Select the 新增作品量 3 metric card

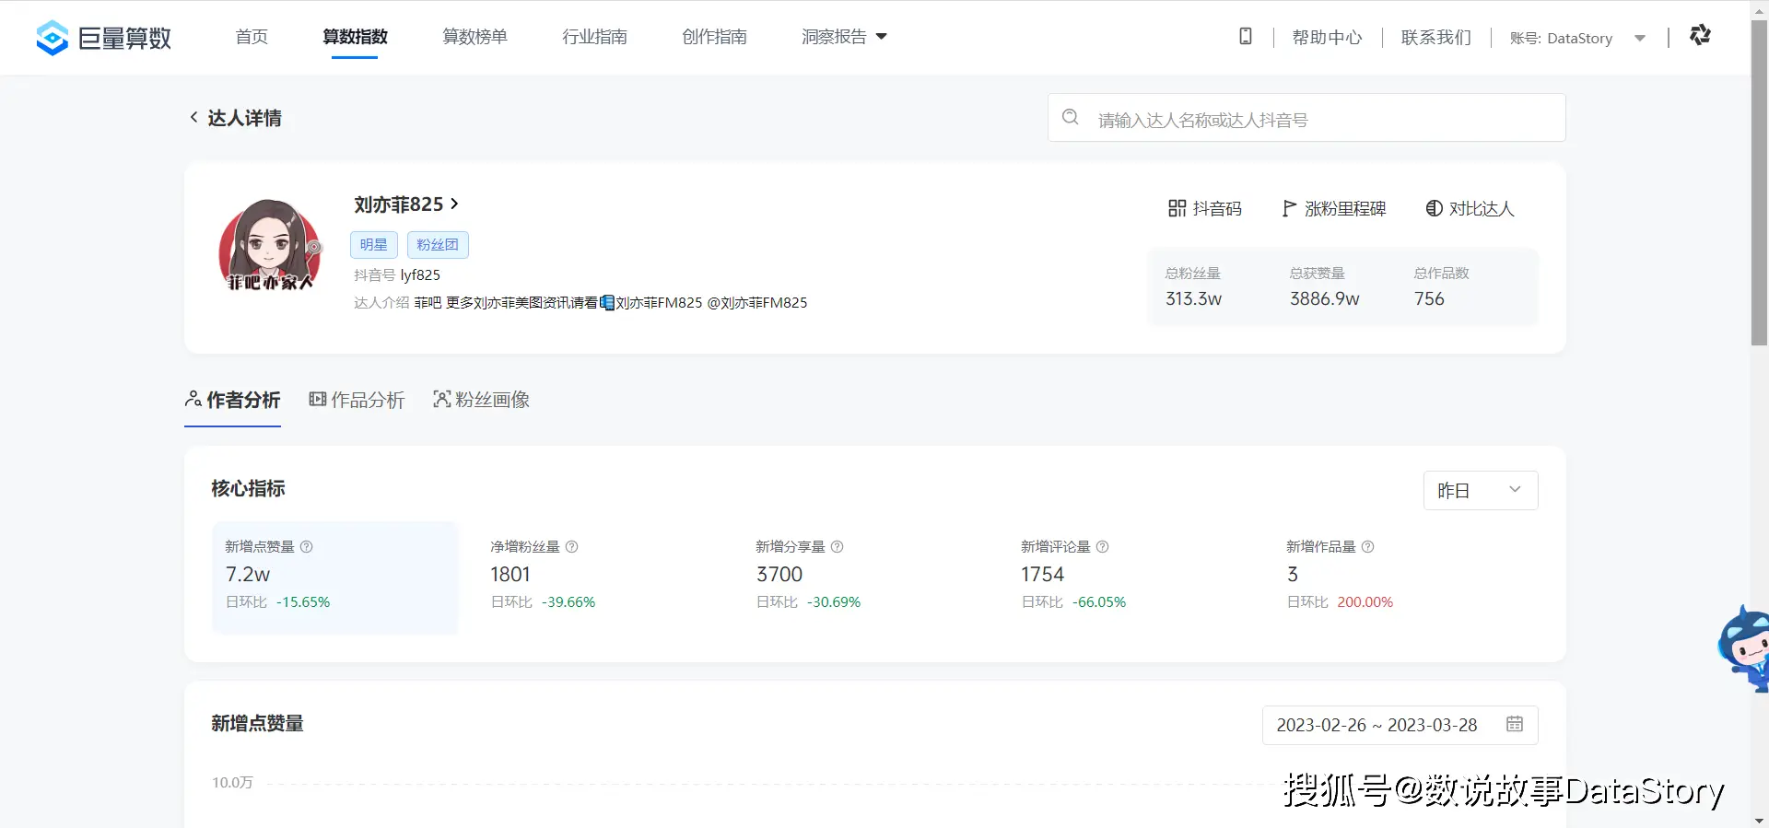click(1396, 577)
